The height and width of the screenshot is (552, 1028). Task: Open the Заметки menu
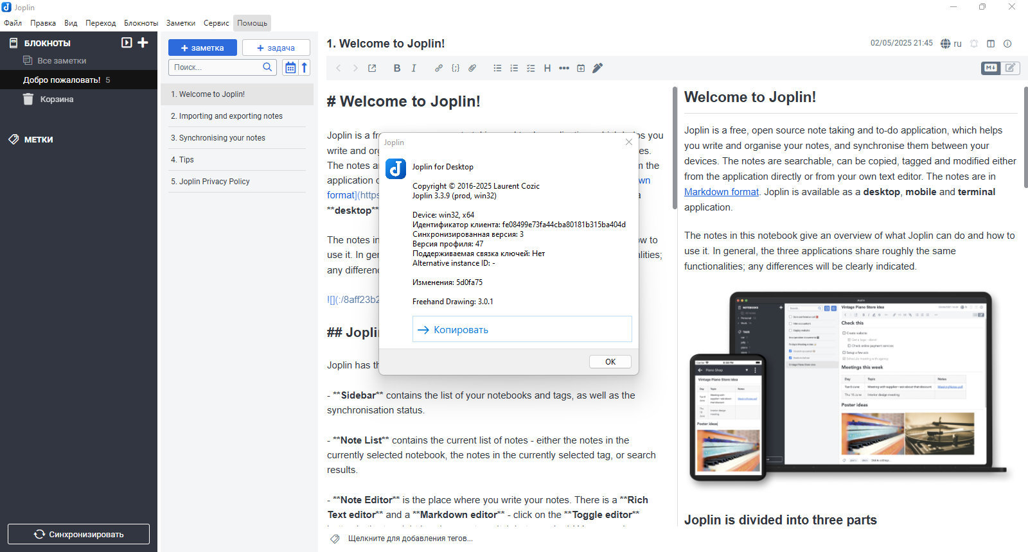[x=181, y=23]
